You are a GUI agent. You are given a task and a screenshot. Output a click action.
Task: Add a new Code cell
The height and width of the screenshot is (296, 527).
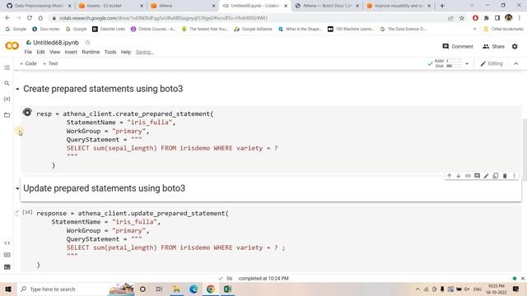pyautogui.click(x=28, y=63)
